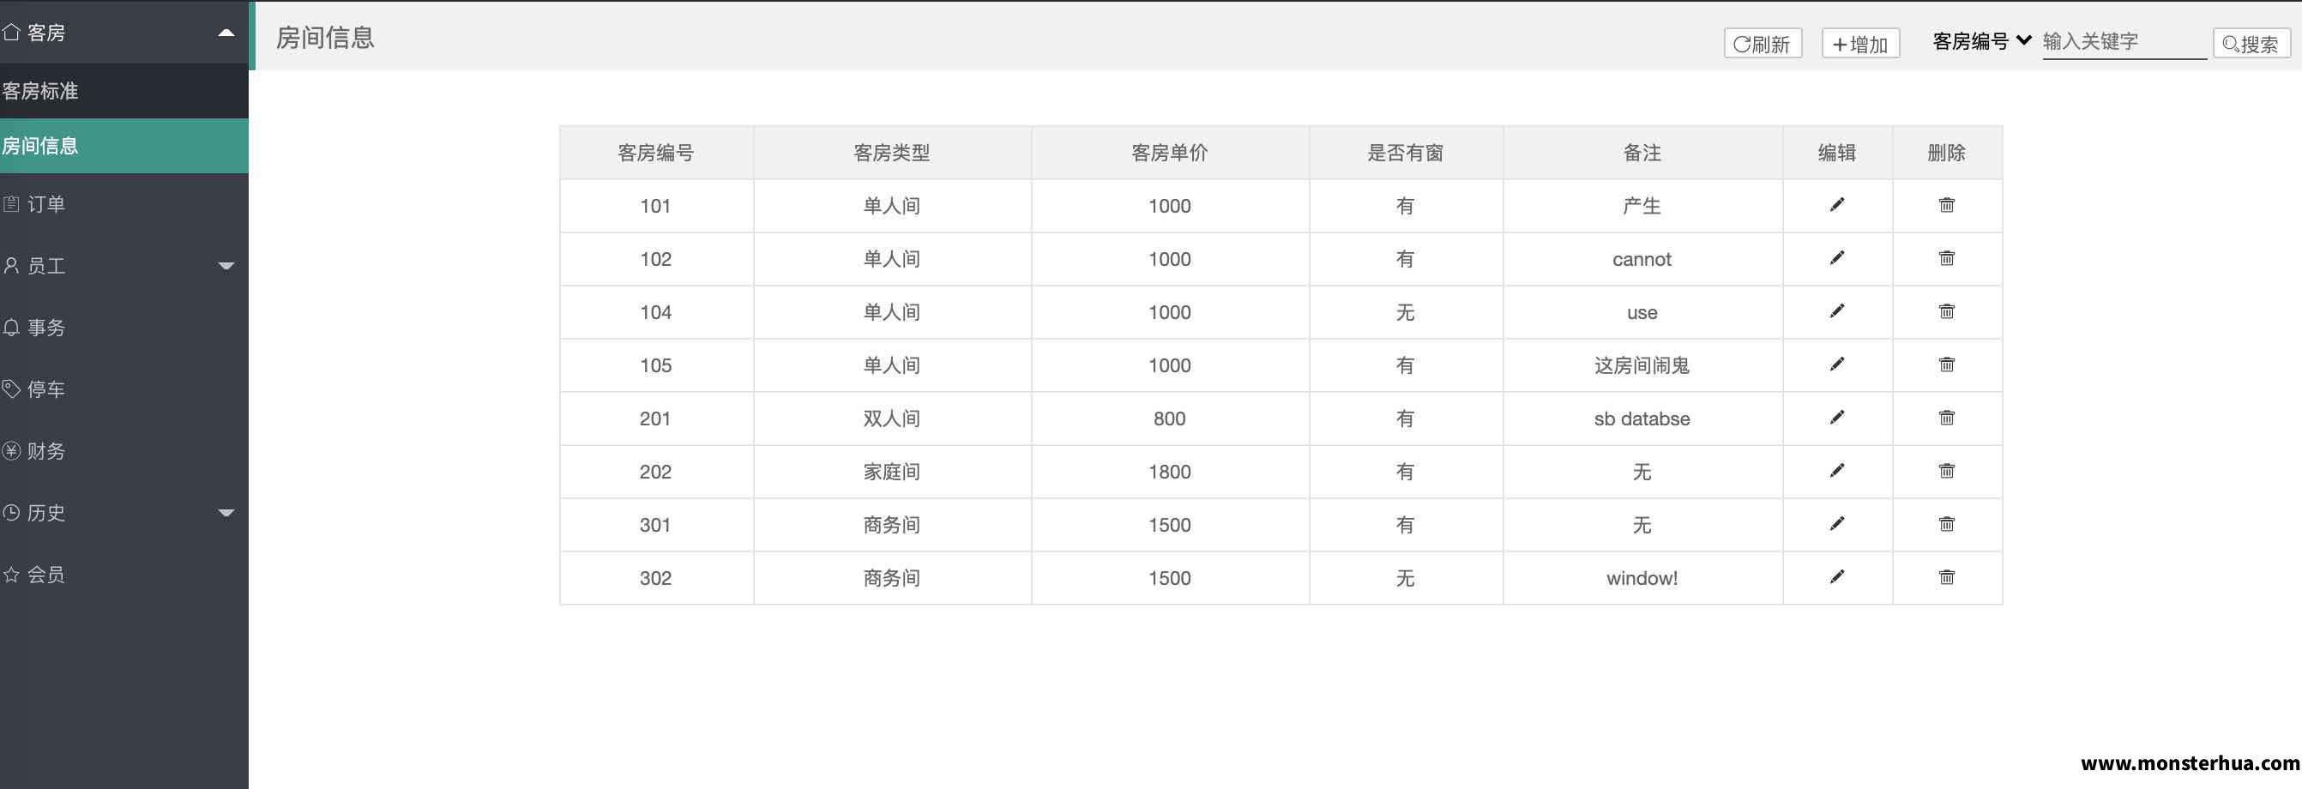Open the 停车 sidebar menu
The width and height of the screenshot is (2302, 789).
tap(124, 389)
